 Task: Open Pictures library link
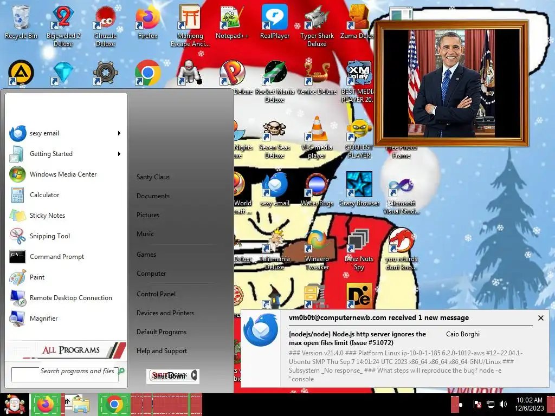pos(148,215)
